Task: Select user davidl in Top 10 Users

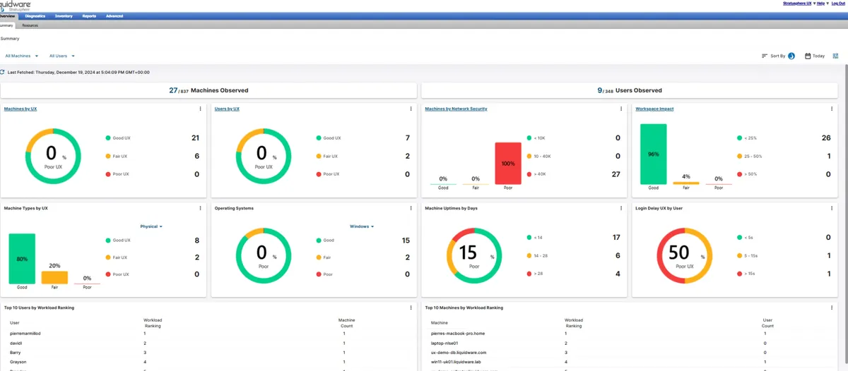Action: tap(16, 342)
